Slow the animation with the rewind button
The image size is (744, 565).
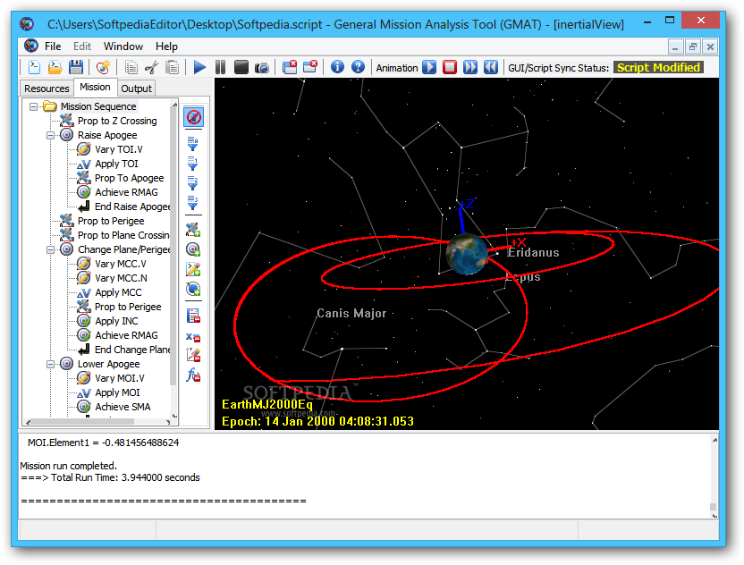[x=491, y=67]
